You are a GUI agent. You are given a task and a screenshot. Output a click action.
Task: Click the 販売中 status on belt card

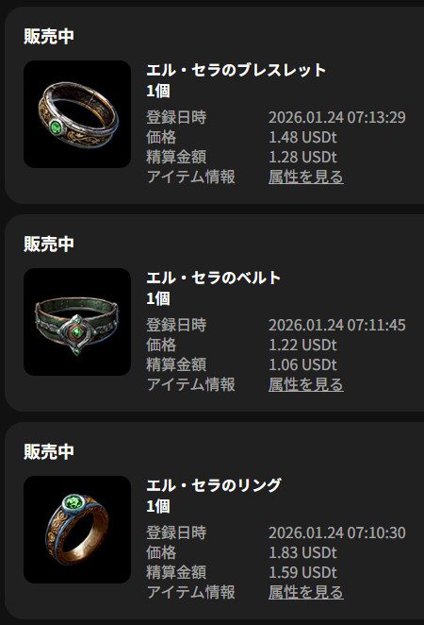[49, 244]
